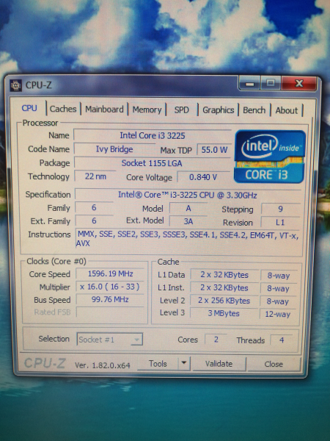Close CPU-Z with the red X button
330x441 pixels.
(x=299, y=84)
